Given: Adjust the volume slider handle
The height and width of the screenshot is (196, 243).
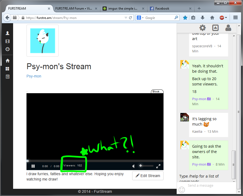Looking at the screenshot, I should 141,166.
